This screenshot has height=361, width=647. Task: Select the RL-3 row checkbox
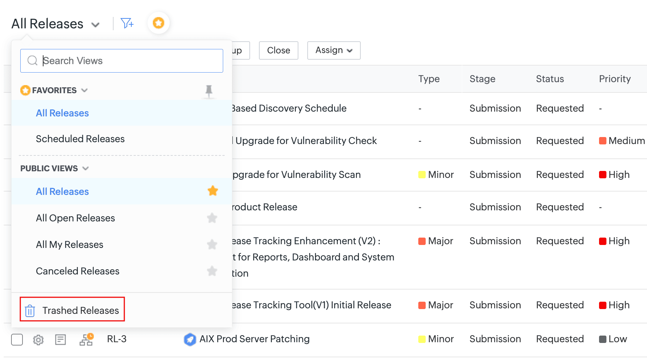17,340
